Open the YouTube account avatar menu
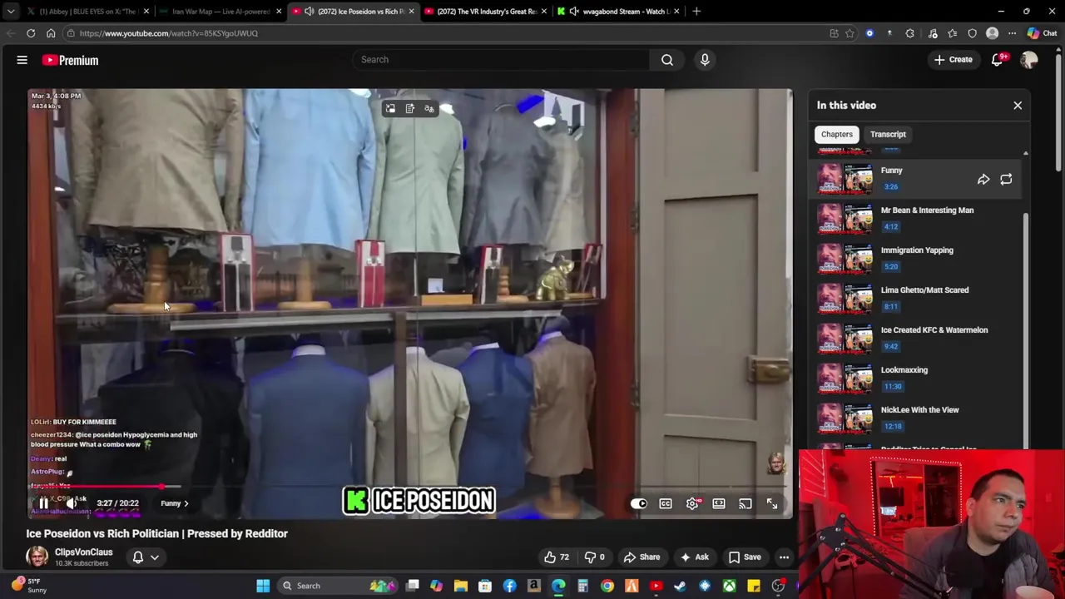This screenshot has height=599, width=1065. 1029,60
